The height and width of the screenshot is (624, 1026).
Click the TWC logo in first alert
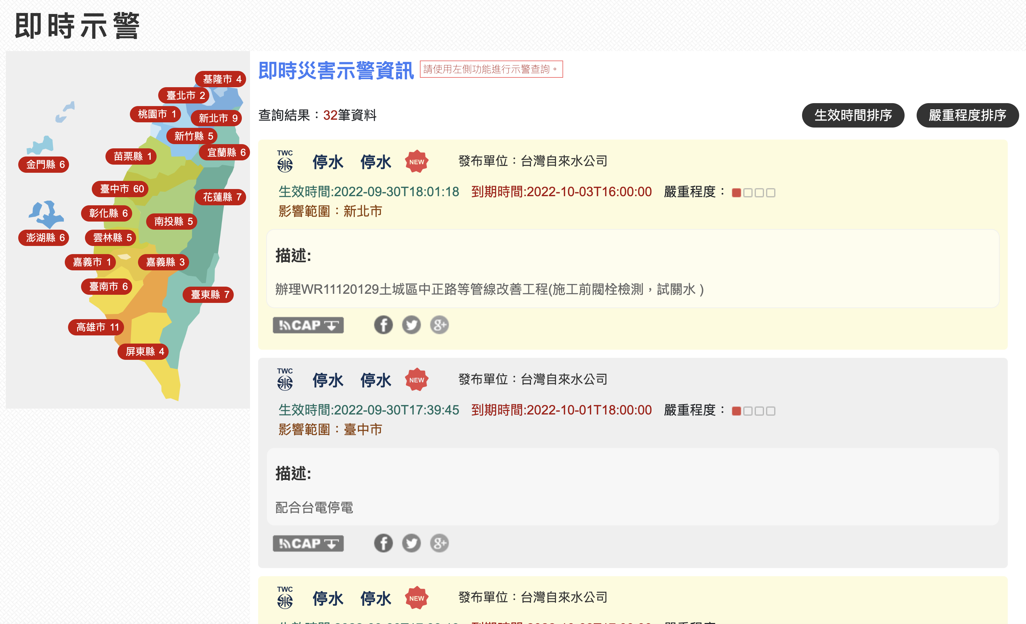click(x=285, y=161)
